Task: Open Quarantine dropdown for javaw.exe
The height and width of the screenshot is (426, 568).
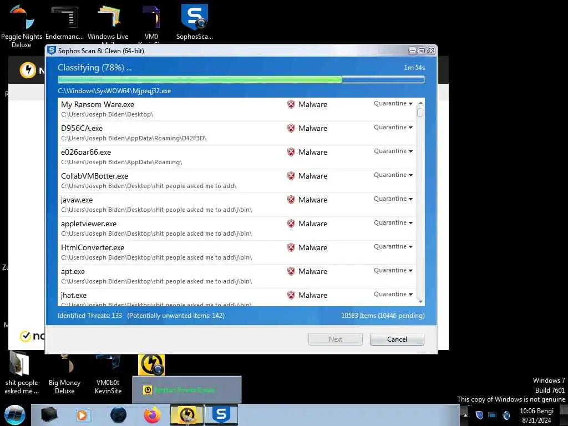Action: [x=393, y=199]
